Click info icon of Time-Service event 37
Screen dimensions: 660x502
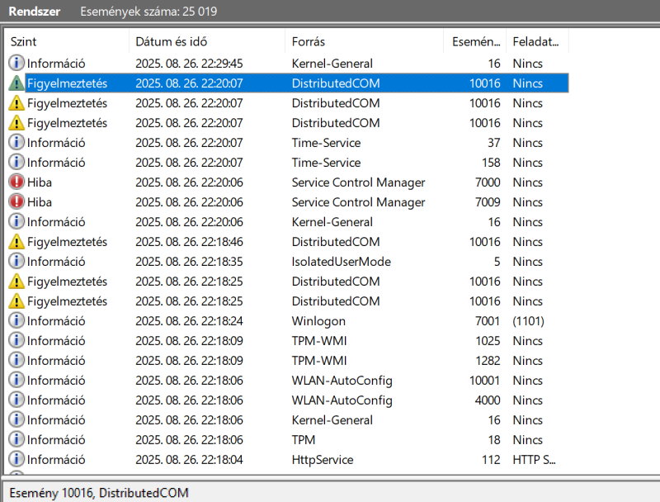pyautogui.click(x=16, y=142)
